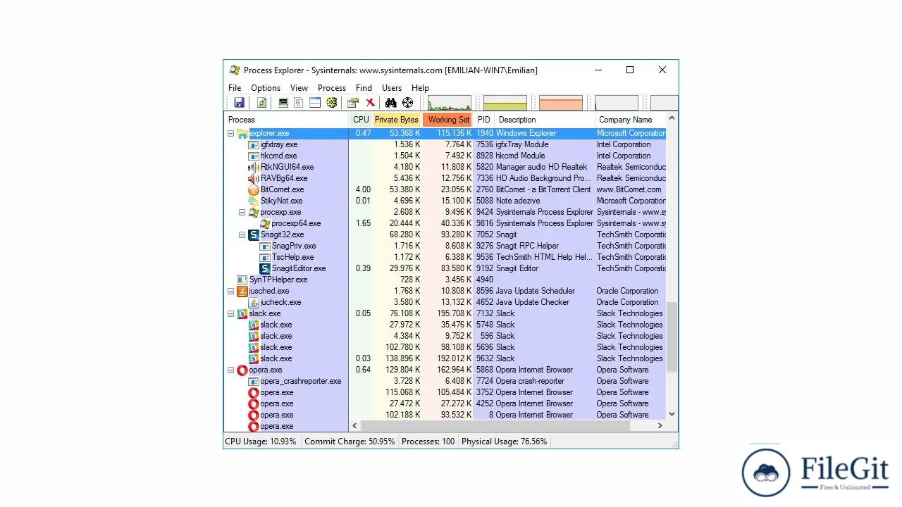Open the process Properties toolbar icon
The height and width of the screenshot is (507, 902).
(x=353, y=103)
